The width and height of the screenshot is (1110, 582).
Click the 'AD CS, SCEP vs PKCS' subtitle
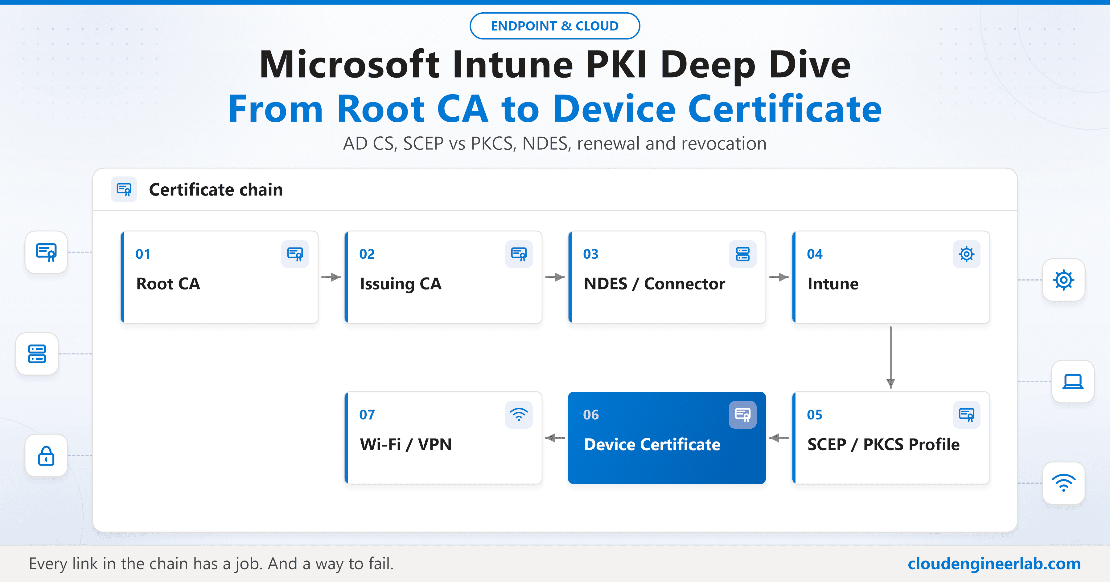[x=555, y=143]
